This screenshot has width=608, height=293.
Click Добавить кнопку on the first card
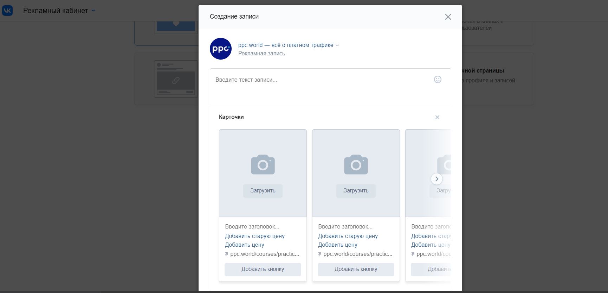pyautogui.click(x=263, y=269)
